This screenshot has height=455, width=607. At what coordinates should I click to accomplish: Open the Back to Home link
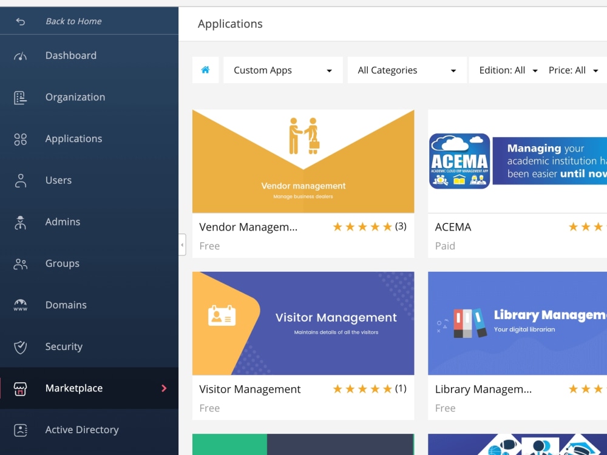73,21
